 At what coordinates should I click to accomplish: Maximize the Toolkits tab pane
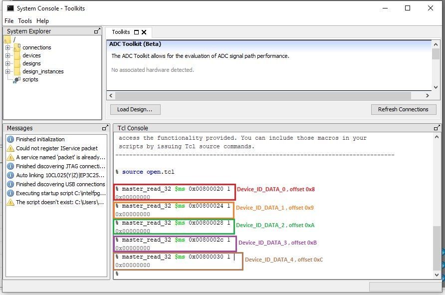pyautogui.click(x=137, y=32)
